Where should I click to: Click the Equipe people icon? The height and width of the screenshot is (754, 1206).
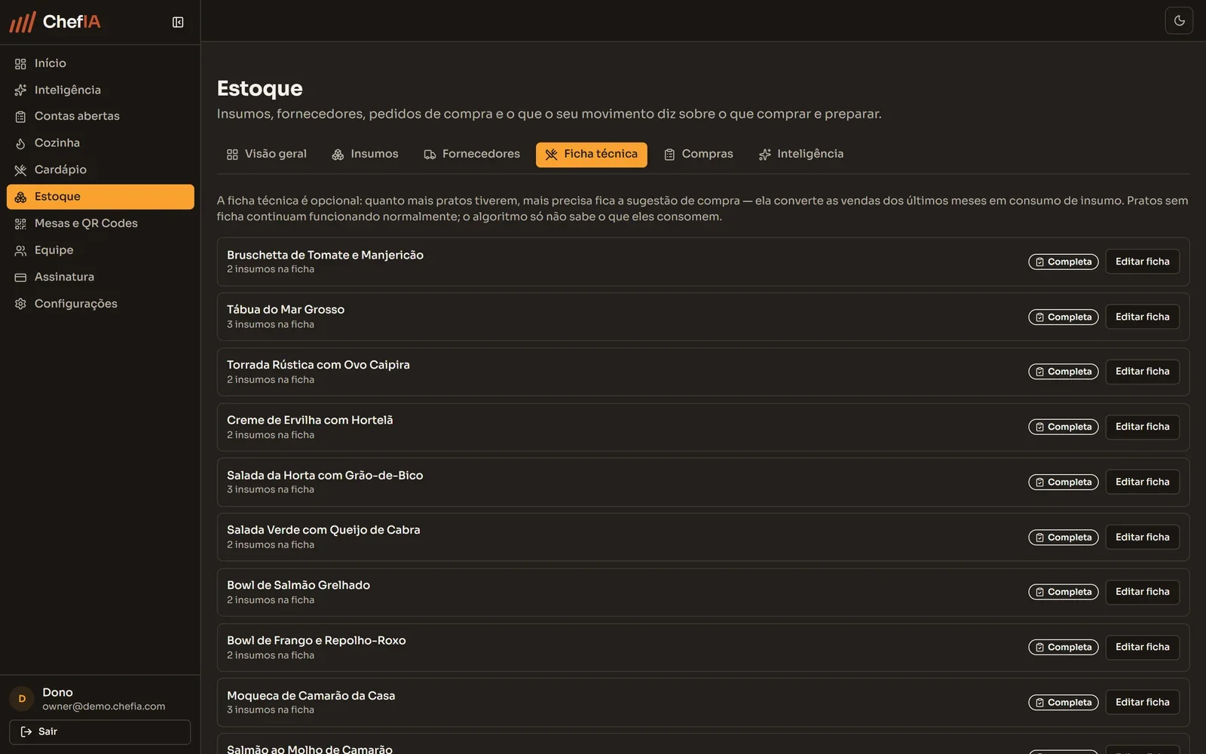coord(20,250)
